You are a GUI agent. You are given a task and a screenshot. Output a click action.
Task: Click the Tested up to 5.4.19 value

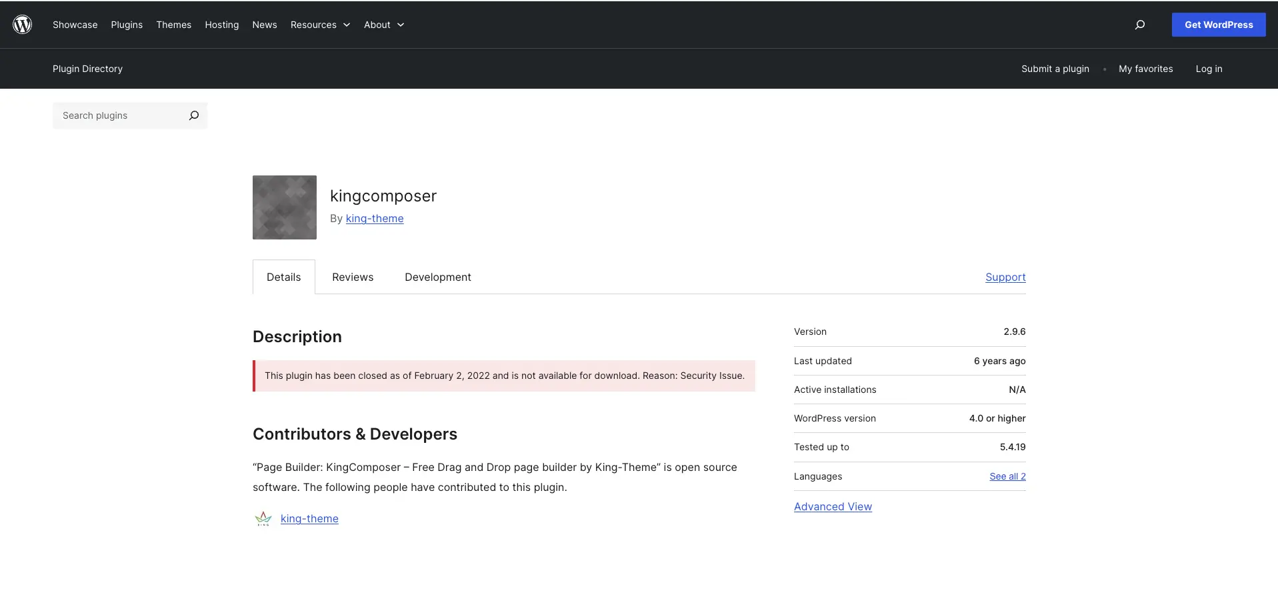[1013, 447]
